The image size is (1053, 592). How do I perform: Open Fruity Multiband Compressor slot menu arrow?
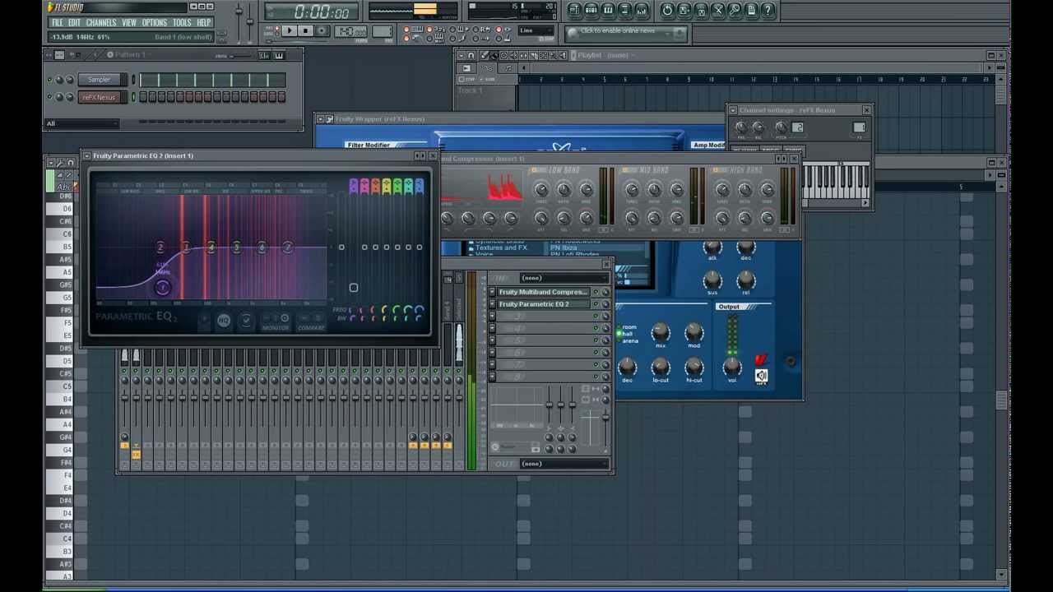click(493, 292)
